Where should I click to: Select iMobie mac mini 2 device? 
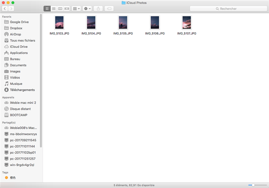pos(23,103)
